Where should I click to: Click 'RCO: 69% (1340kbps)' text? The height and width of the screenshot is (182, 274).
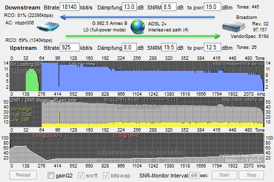(x=29, y=40)
